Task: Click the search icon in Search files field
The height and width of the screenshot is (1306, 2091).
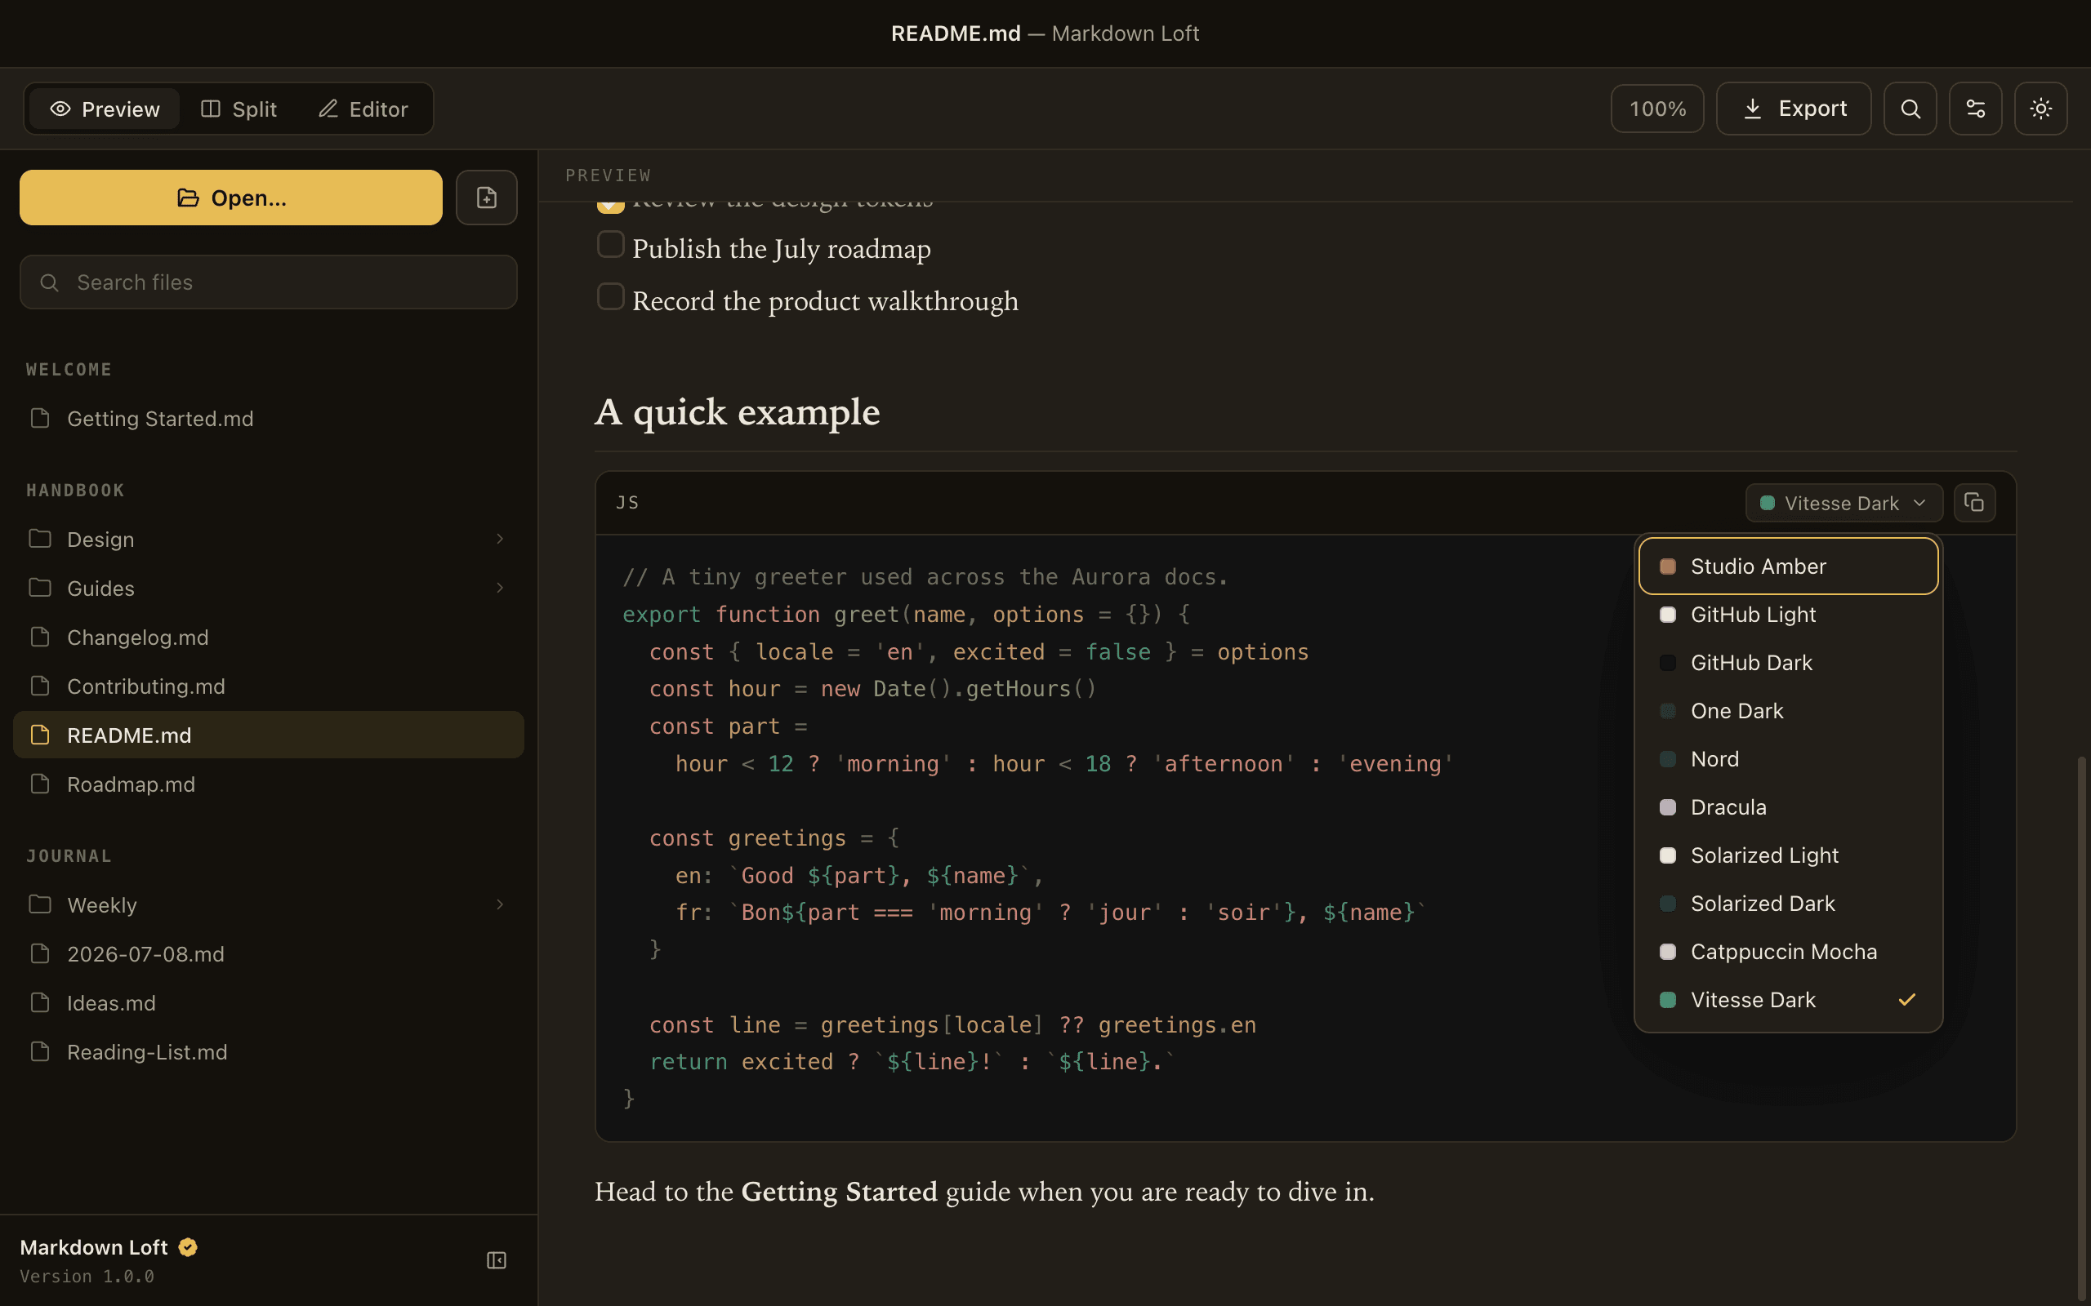Action: (x=49, y=282)
